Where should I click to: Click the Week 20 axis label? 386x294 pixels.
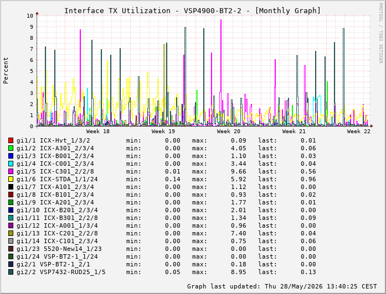[229, 132]
